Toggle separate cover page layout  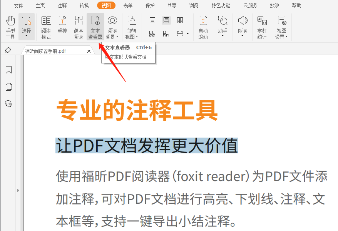[x=166, y=33]
